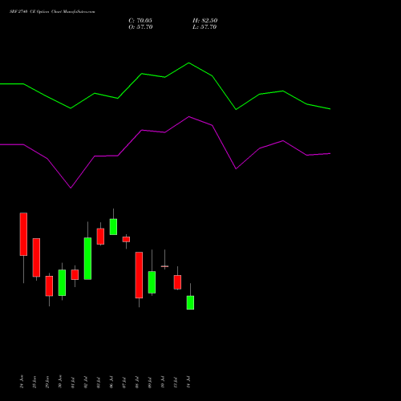
Task: Select the '06 Jul' axis label
Action: [111, 382]
